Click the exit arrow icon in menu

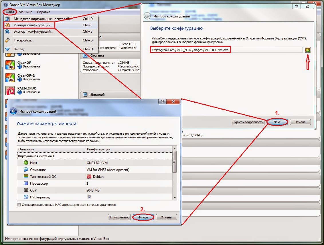(7, 49)
